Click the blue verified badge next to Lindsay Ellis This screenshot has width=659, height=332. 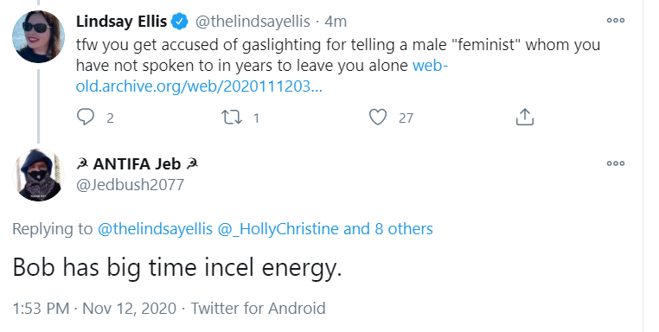180,22
